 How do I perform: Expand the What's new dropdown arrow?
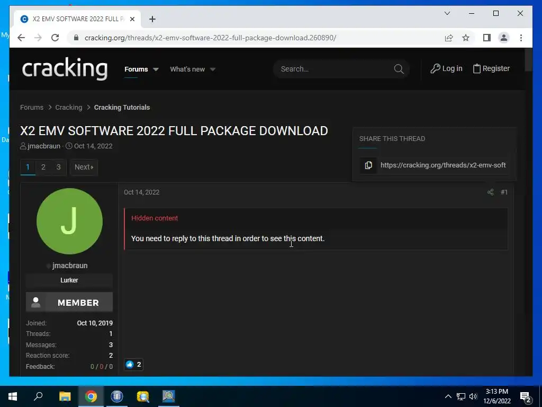(213, 69)
